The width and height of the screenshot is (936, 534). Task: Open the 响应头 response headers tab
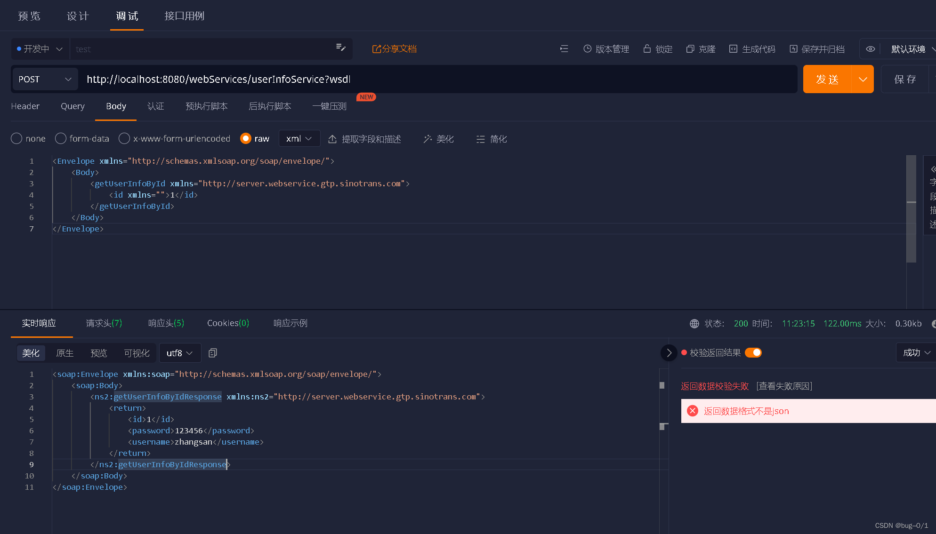[166, 323]
